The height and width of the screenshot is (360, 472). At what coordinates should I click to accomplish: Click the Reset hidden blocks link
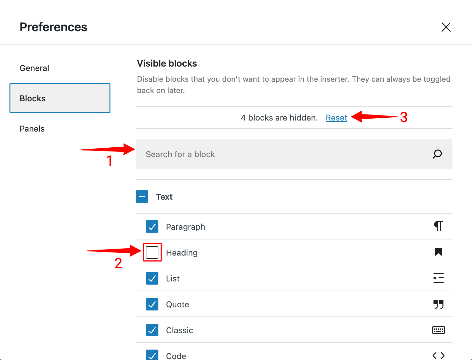pos(336,118)
